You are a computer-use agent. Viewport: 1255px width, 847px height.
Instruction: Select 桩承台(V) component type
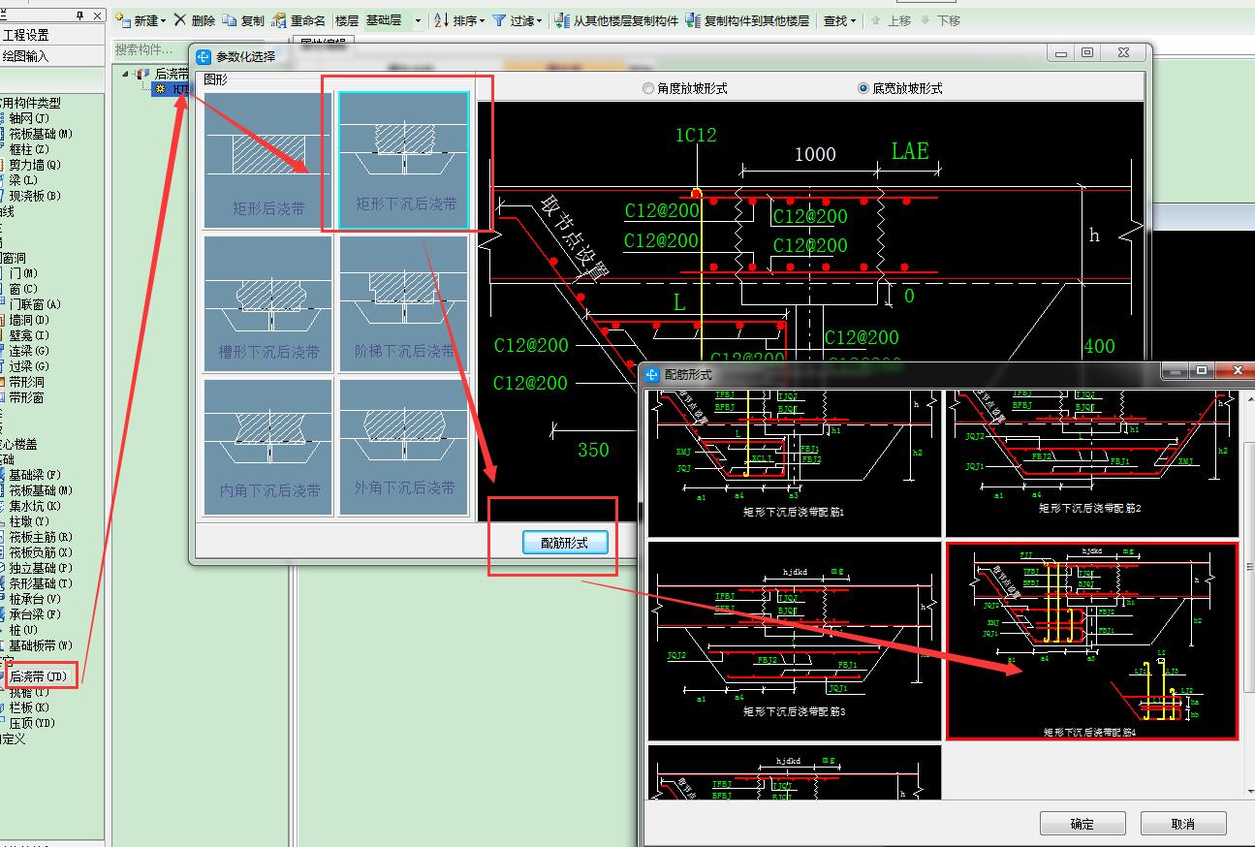(x=35, y=599)
